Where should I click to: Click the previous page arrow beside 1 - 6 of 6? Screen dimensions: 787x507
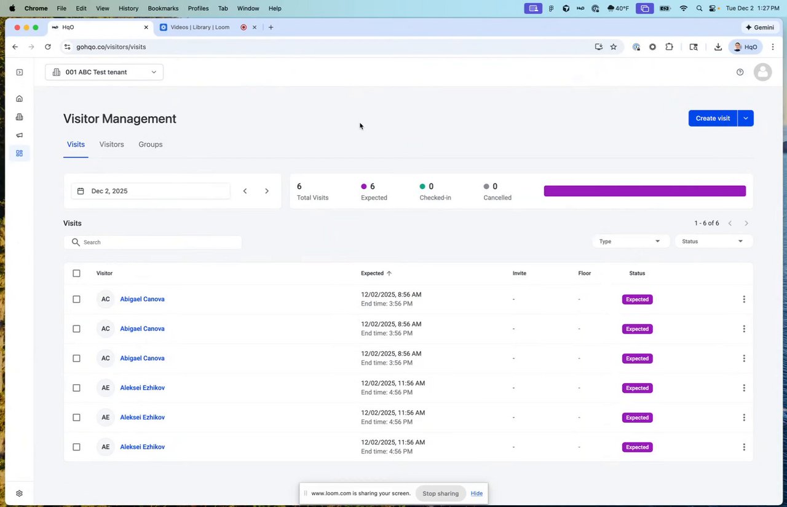point(730,223)
